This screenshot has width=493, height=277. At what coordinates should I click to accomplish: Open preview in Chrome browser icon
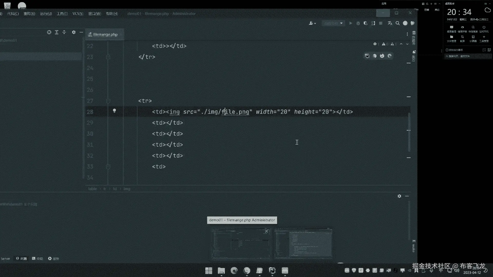375,56
